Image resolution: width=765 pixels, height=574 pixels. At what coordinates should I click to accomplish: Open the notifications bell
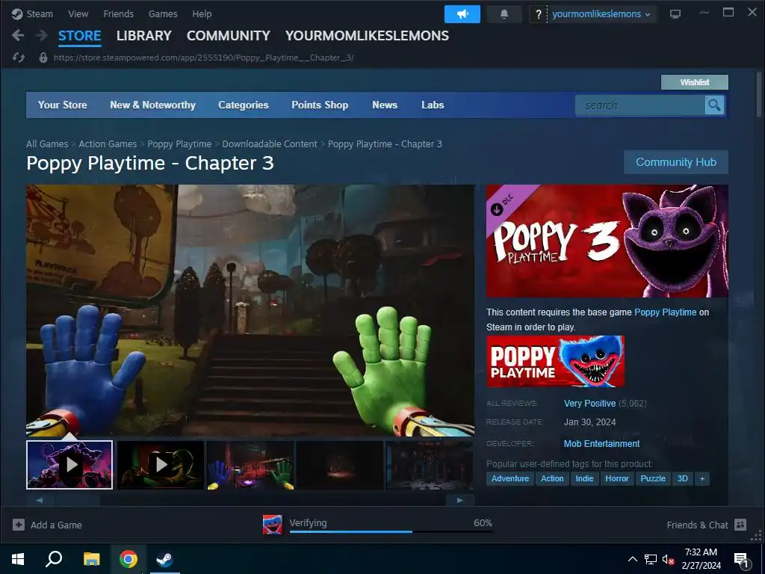504,14
